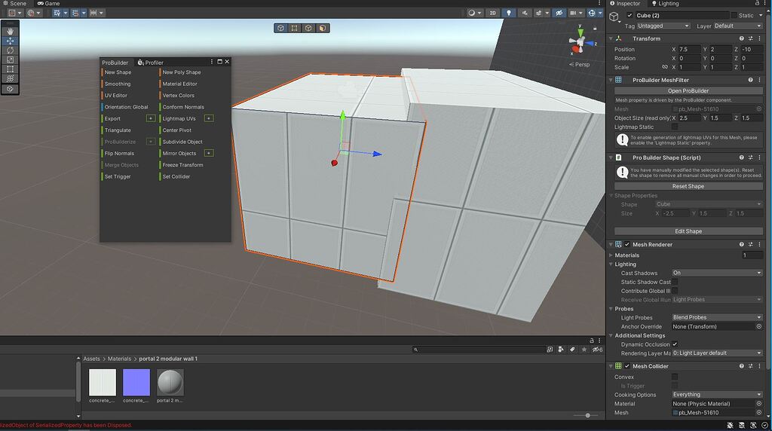Switch ProBuilder to Vertex selection mode

click(x=295, y=28)
